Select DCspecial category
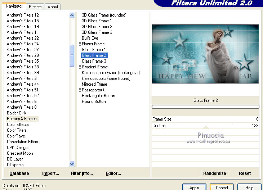263x190 pixels. click(15, 165)
